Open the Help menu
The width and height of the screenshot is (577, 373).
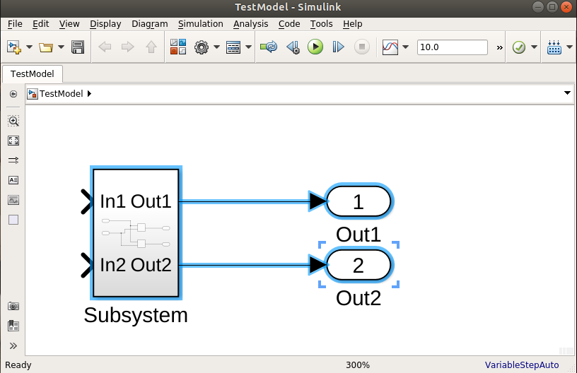[353, 24]
